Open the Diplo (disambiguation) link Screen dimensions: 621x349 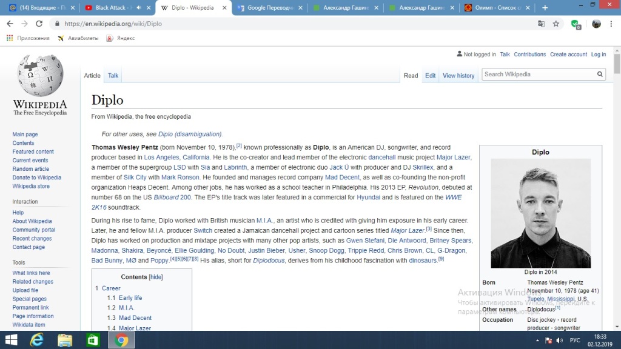[x=190, y=134]
